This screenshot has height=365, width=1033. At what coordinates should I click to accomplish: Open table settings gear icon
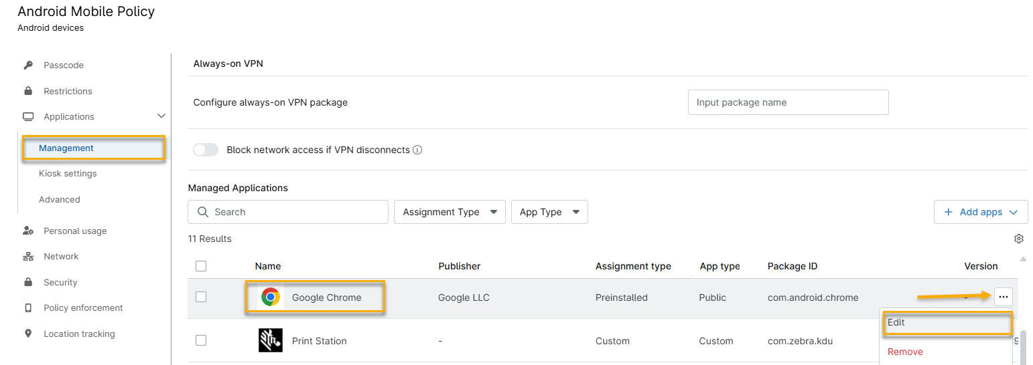point(1019,239)
